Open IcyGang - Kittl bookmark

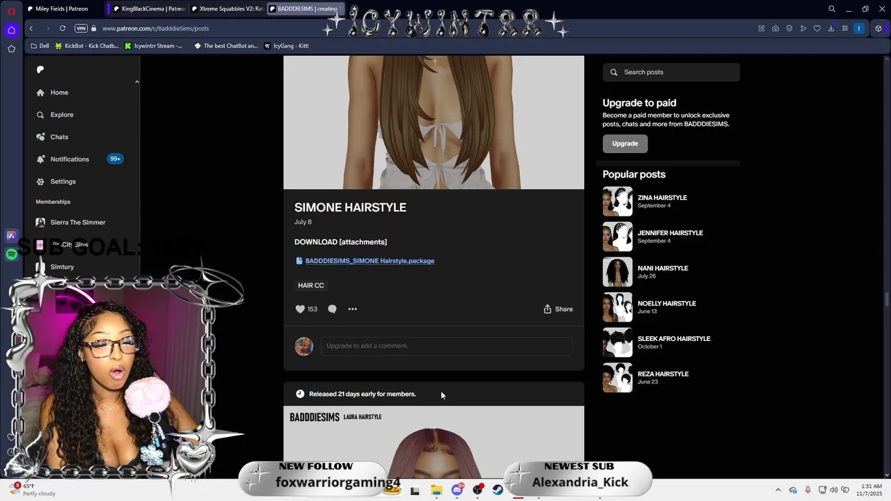coord(286,46)
